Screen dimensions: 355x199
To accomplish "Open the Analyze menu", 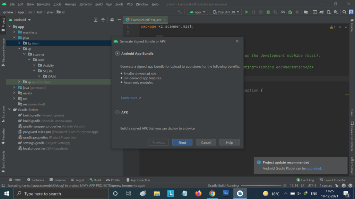I will [x=70, y=4].
